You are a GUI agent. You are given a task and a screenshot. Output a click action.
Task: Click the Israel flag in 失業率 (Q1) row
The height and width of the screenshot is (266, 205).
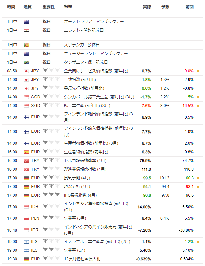click(26, 250)
